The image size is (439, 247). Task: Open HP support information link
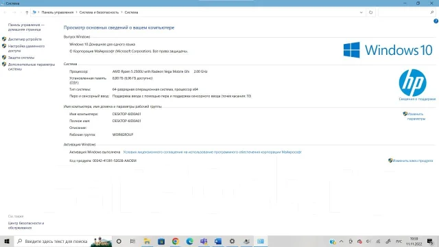tap(417, 99)
